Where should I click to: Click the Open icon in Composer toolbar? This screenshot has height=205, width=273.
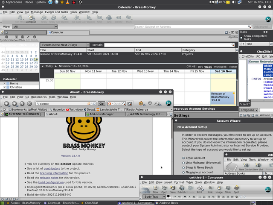point(164,188)
